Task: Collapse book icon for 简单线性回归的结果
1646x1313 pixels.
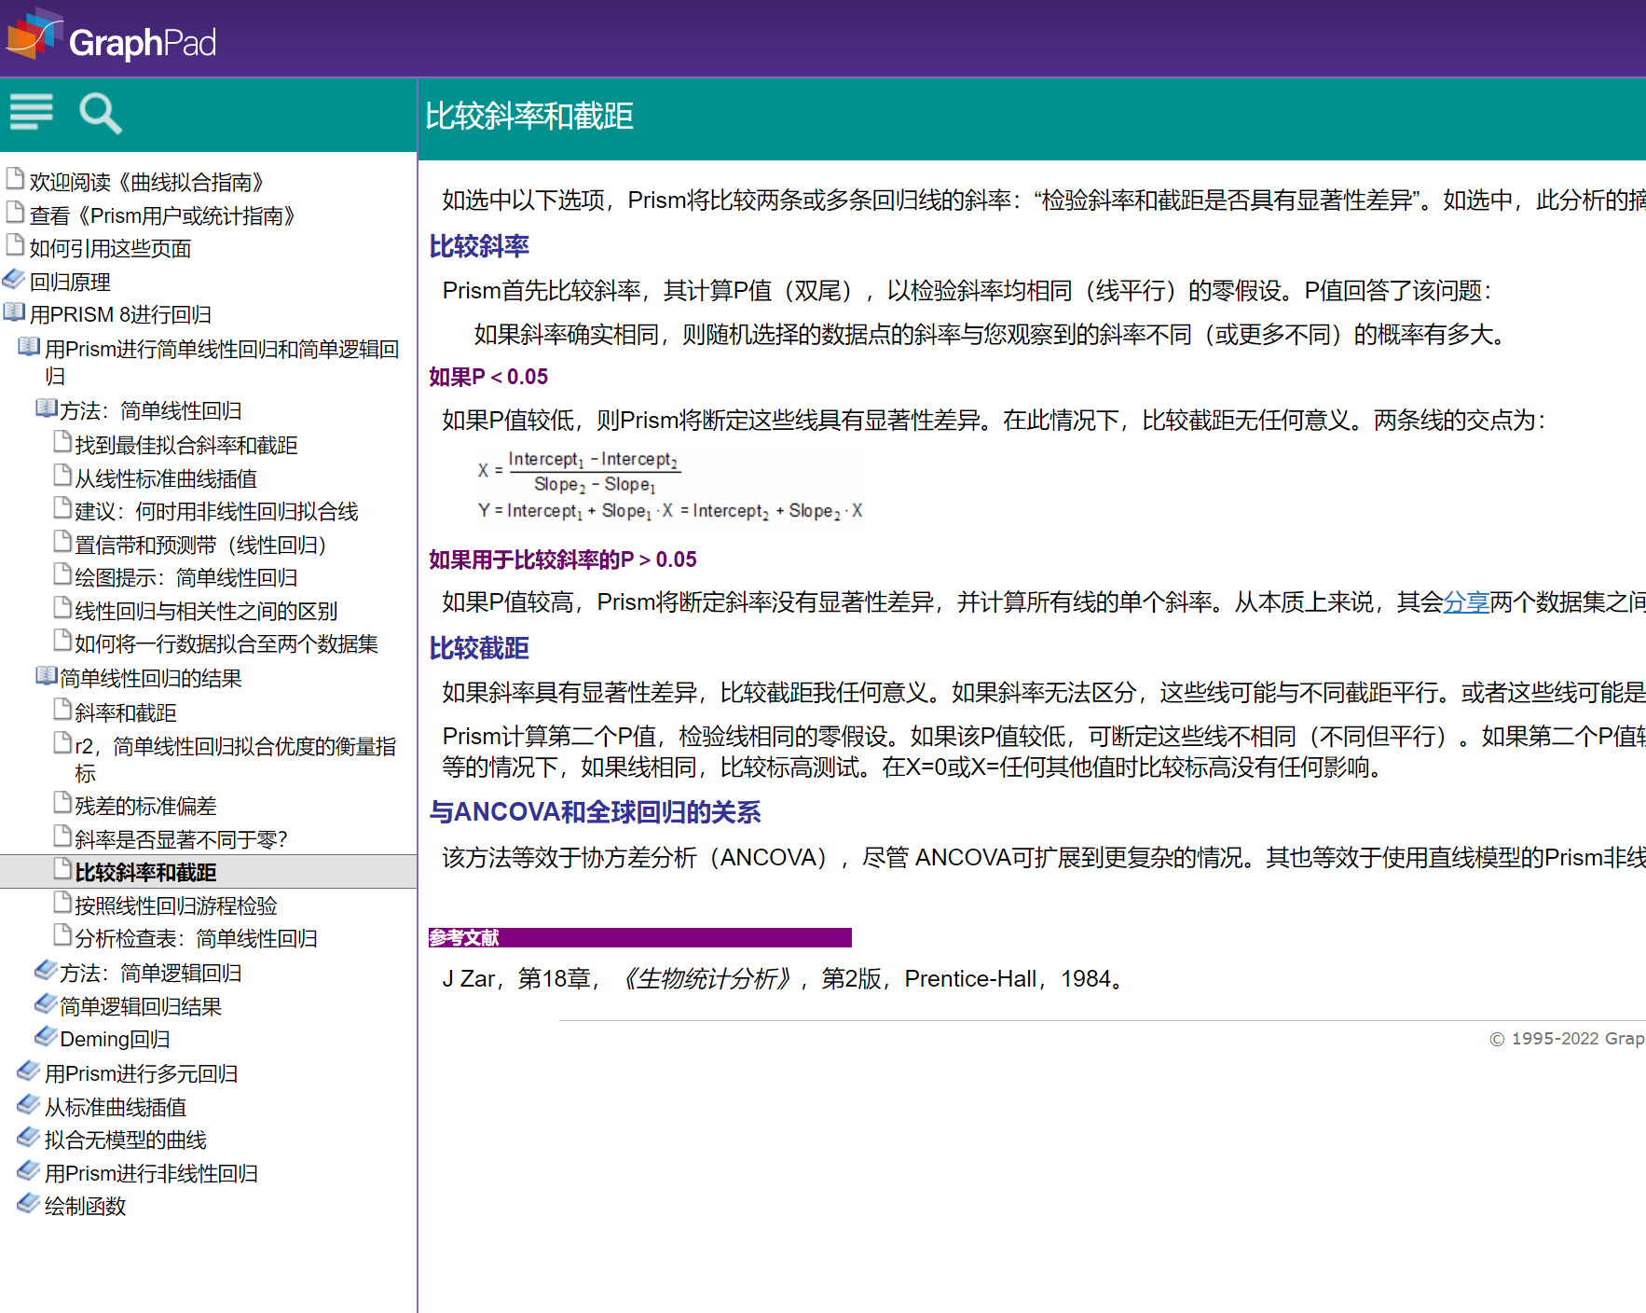Action: 47,675
